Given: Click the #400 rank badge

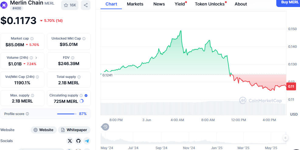Looking at the screenshot, I should [17, 8].
